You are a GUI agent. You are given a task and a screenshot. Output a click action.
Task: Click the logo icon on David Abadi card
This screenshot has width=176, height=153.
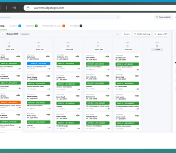[78, 96]
